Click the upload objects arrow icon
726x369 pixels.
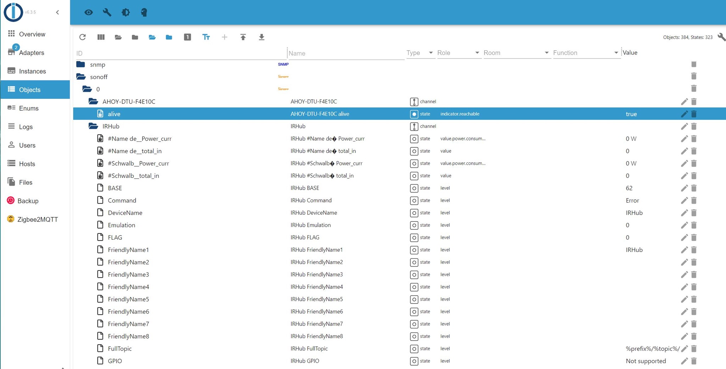tap(243, 37)
